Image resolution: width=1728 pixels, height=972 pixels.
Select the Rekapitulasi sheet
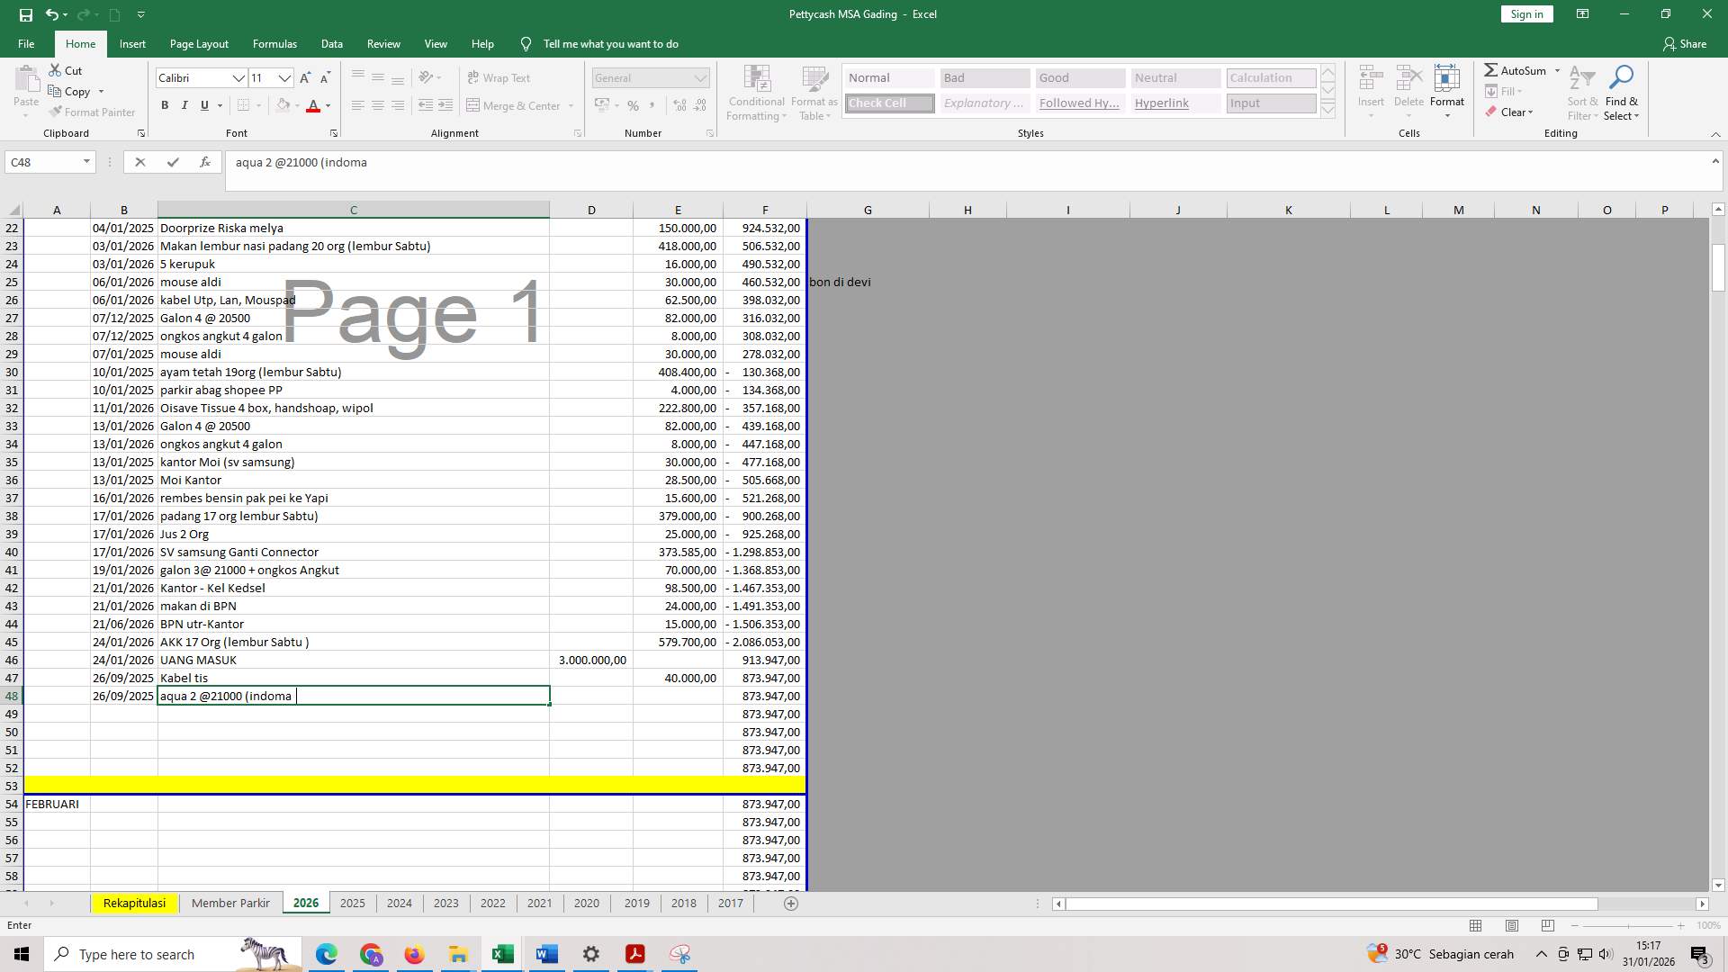(133, 902)
